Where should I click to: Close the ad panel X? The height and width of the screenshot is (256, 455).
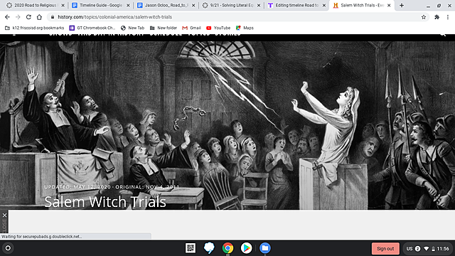click(x=4, y=215)
